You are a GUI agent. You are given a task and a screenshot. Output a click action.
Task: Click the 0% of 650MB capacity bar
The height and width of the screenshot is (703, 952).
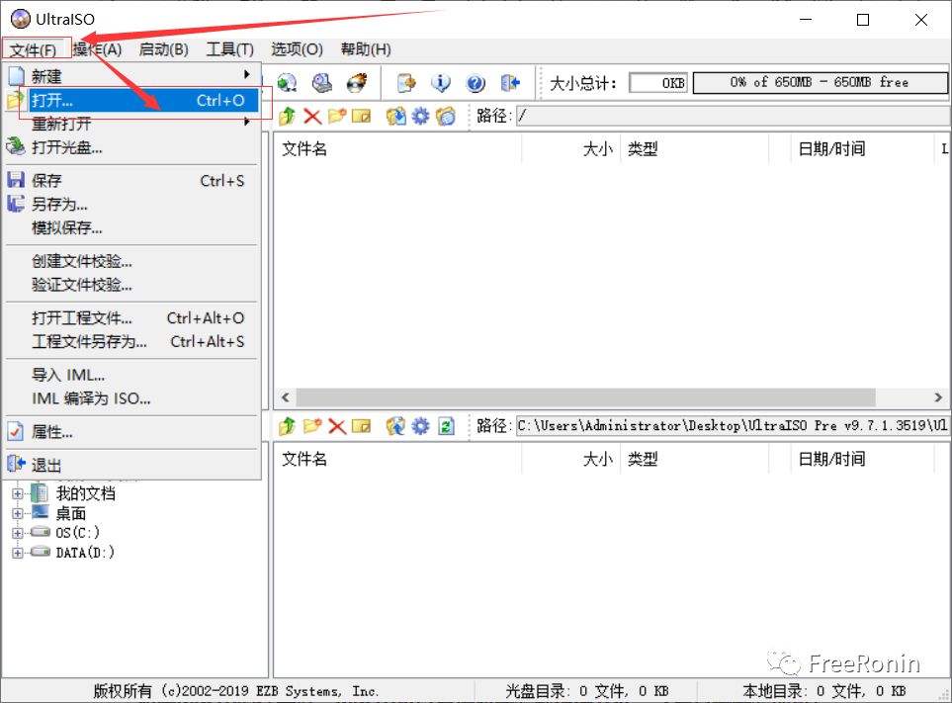[x=820, y=83]
